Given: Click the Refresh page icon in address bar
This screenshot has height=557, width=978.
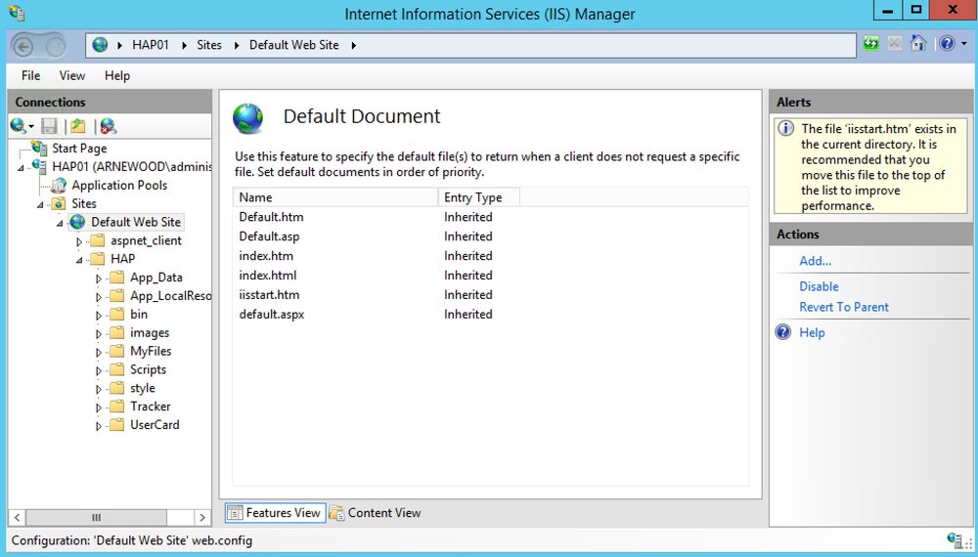Looking at the screenshot, I should tap(871, 44).
